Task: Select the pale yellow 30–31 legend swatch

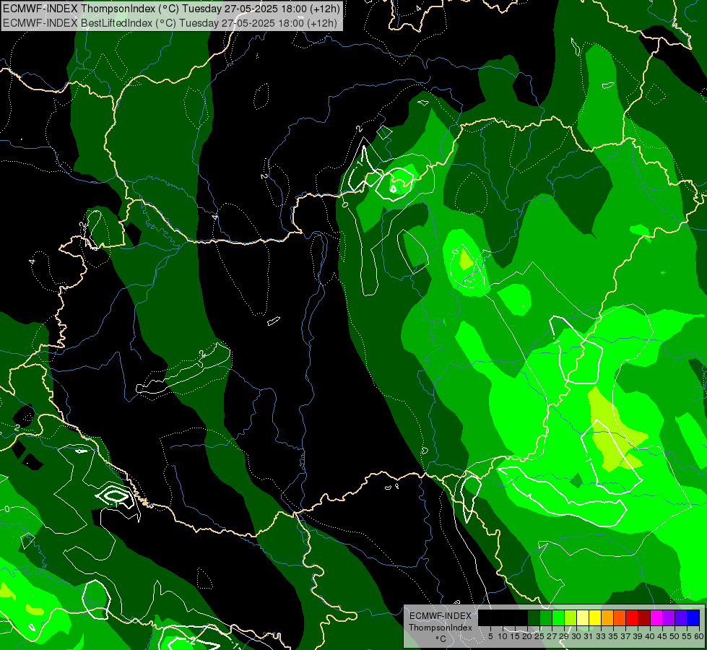Action: (x=583, y=618)
